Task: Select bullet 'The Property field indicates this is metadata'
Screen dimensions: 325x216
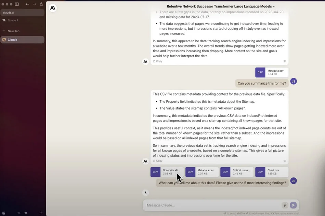Action: coord(207,101)
